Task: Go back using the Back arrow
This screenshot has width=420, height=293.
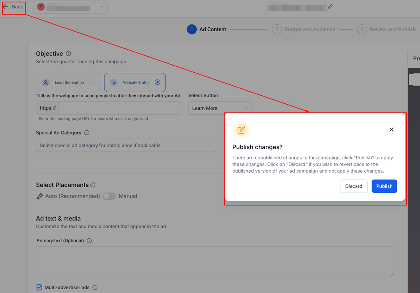Action: point(13,7)
